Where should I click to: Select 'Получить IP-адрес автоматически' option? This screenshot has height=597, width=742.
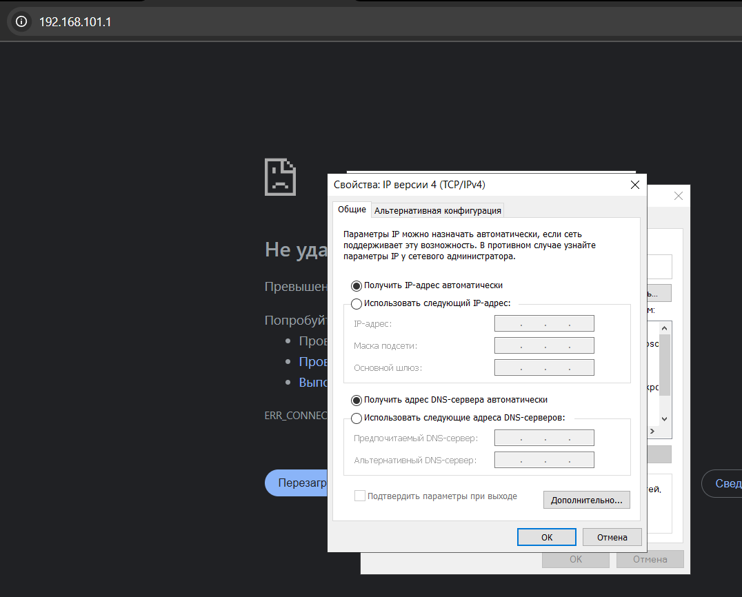pyautogui.click(x=357, y=285)
